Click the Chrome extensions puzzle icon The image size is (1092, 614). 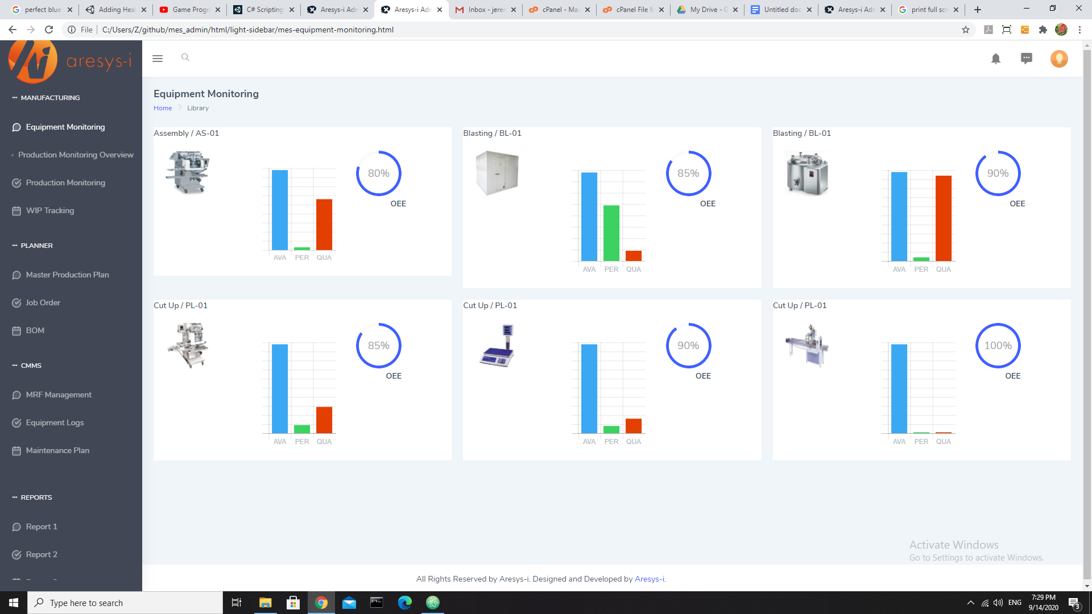click(1043, 30)
